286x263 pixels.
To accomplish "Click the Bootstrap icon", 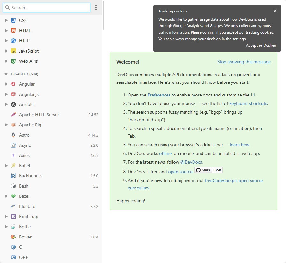I will click(x=13, y=217).
